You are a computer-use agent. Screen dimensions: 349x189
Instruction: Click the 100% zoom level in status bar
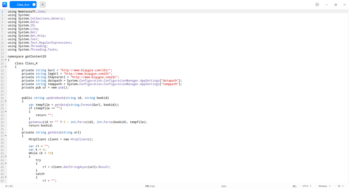point(224,186)
